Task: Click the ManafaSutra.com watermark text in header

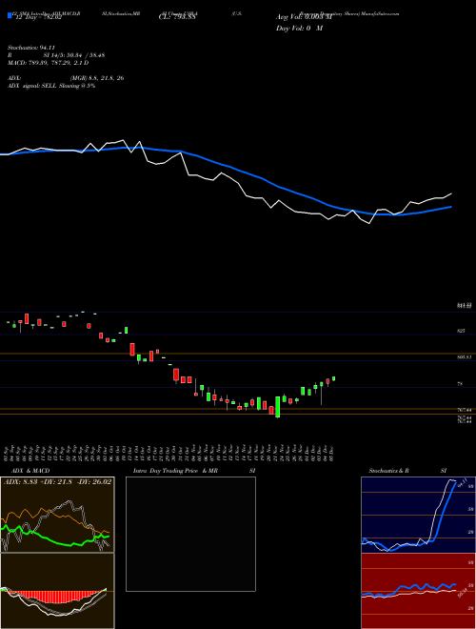Action: pyautogui.click(x=380, y=13)
